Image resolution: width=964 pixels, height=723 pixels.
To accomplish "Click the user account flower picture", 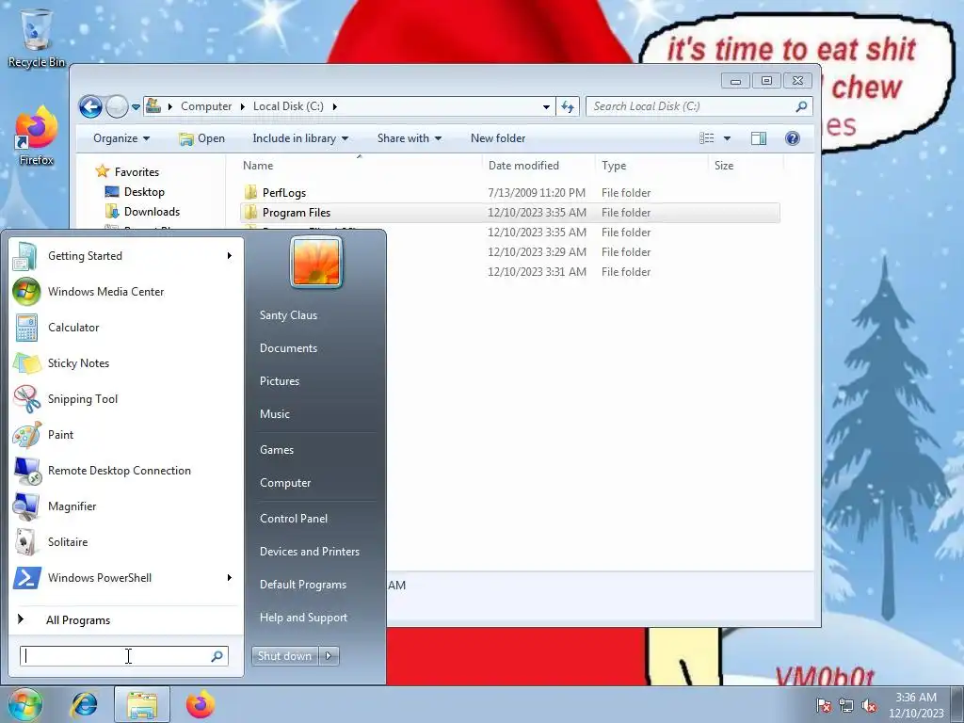I will tap(316, 263).
